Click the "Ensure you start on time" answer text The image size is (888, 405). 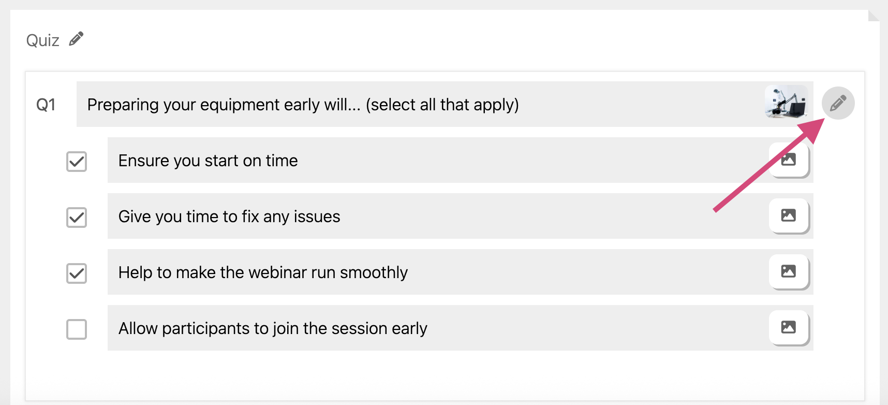pyautogui.click(x=208, y=161)
